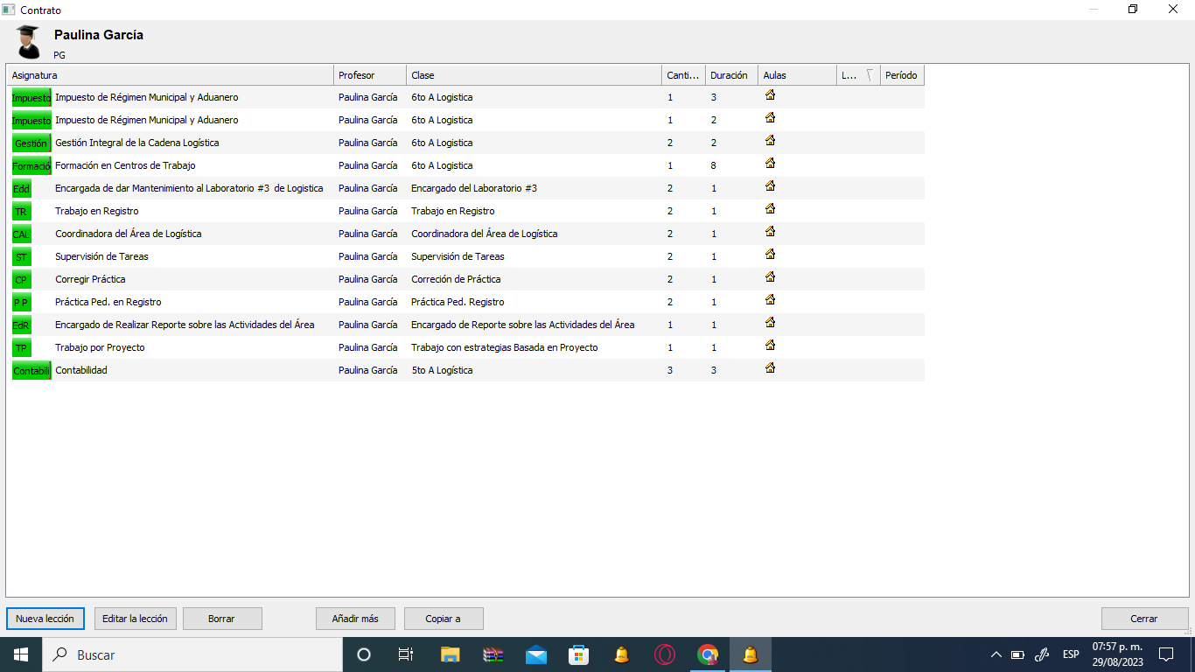Click the green Formació badge

[x=31, y=165]
